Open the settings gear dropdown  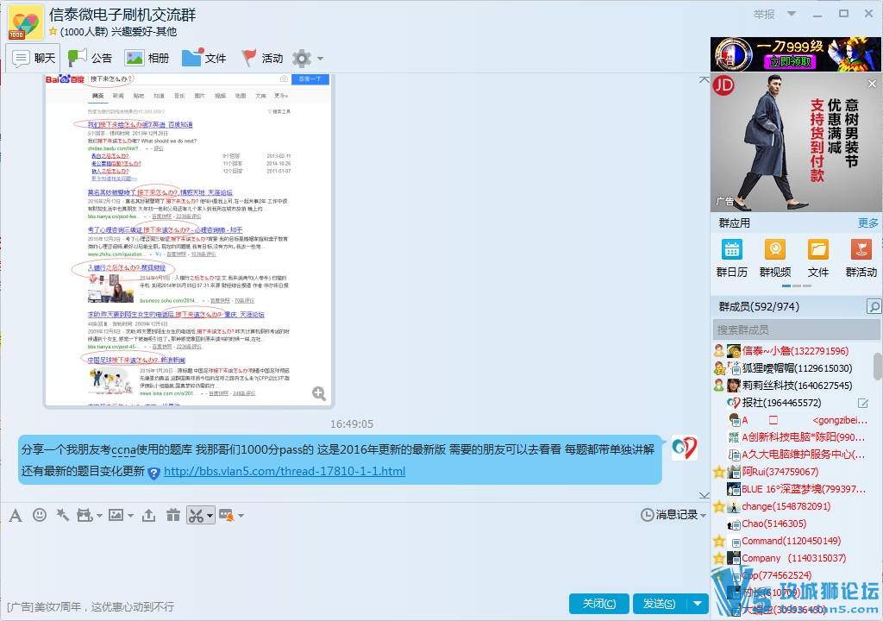(x=307, y=59)
